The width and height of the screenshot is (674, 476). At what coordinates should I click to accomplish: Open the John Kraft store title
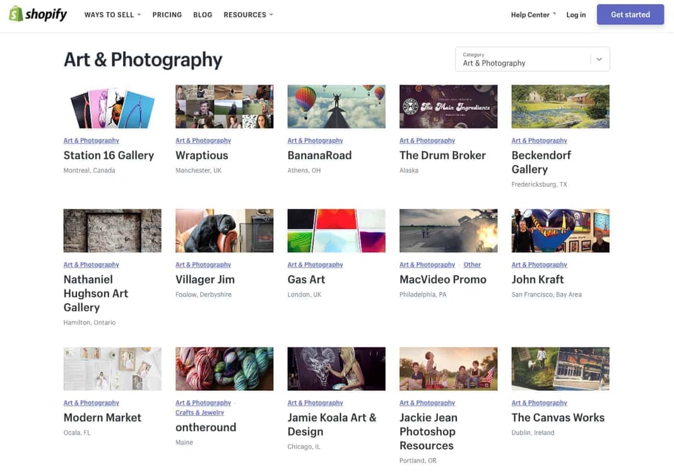[537, 280]
